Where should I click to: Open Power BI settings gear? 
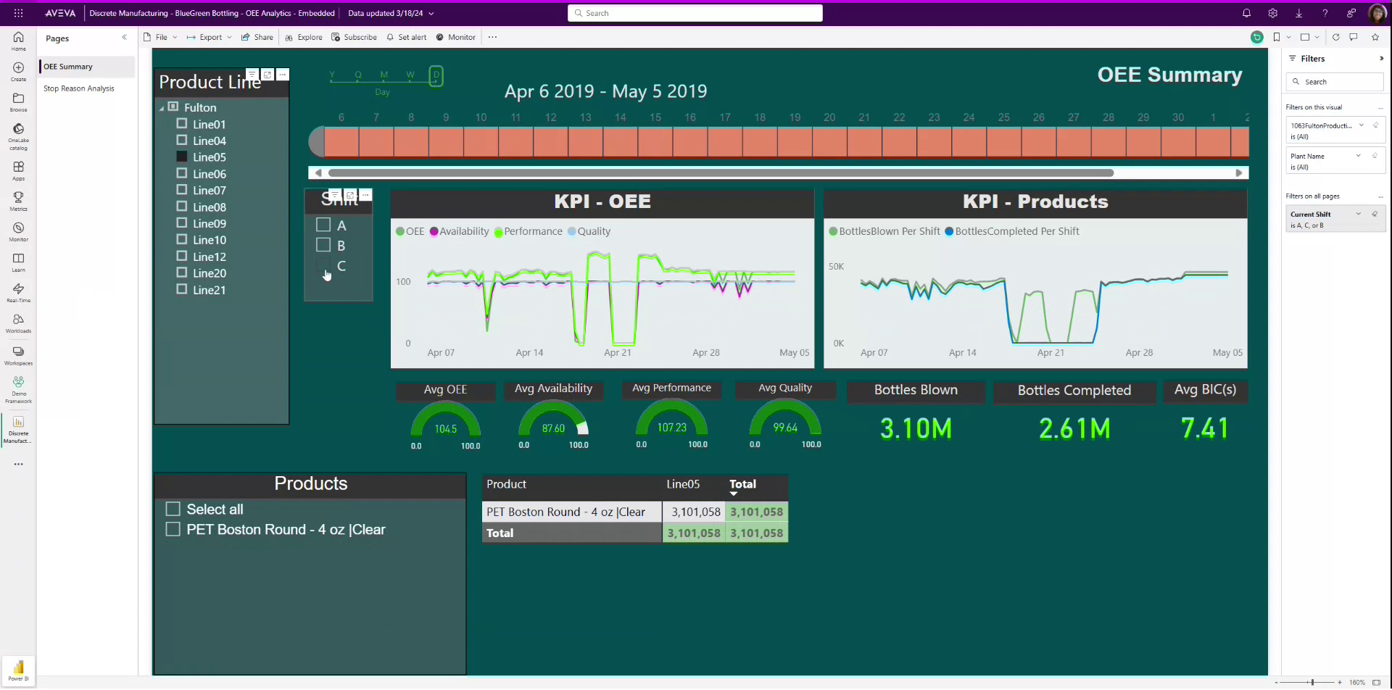coord(1272,13)
